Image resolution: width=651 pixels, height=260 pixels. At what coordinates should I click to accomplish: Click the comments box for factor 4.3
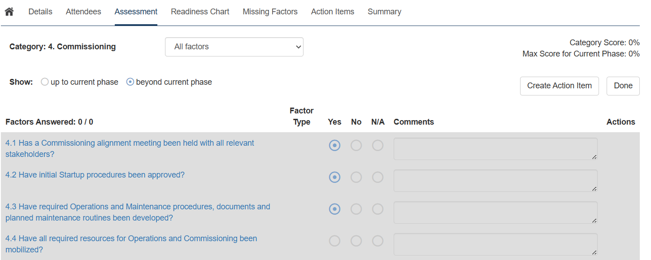pyautogui.click(x=495, y=212)
